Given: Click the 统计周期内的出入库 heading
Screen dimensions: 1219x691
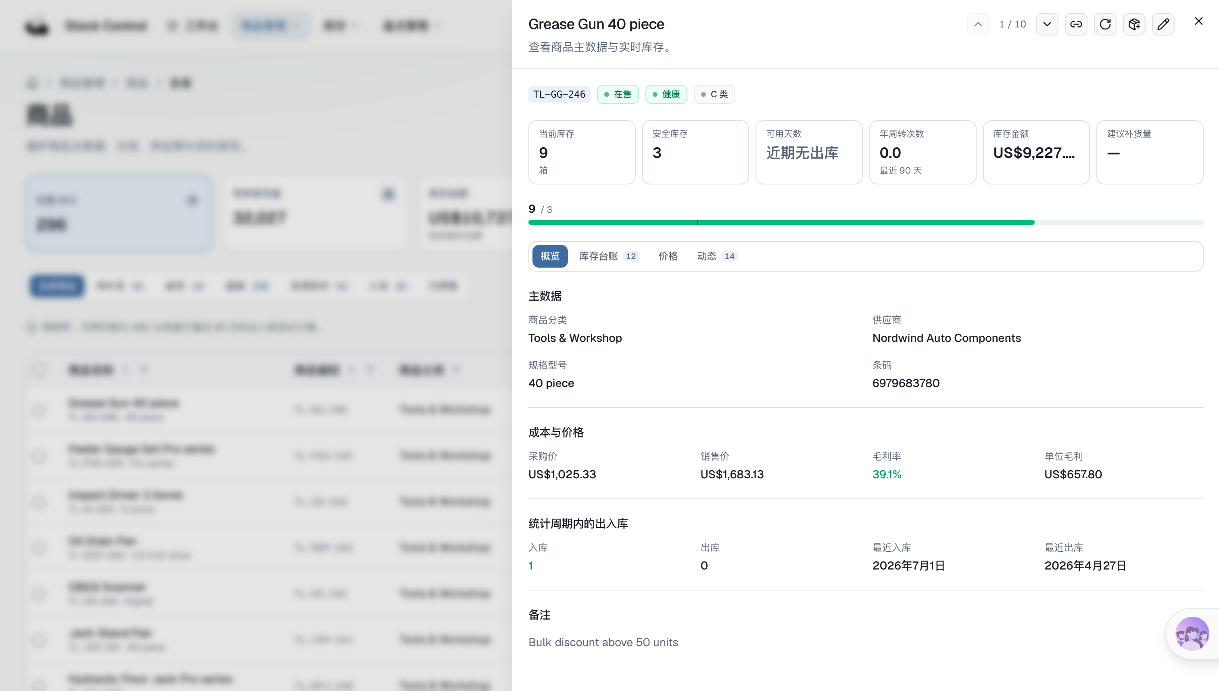Looking at the screenshot, I should [x=578, y=523].
